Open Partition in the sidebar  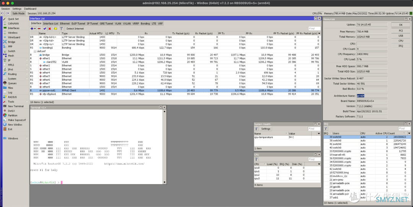pyautogui.click(x=12, y=115)
